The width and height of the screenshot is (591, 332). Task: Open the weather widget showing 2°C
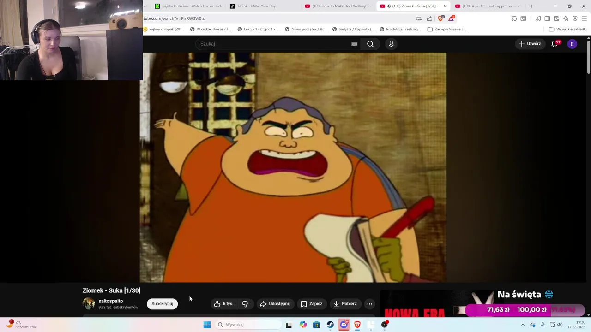tap(22, 325)
